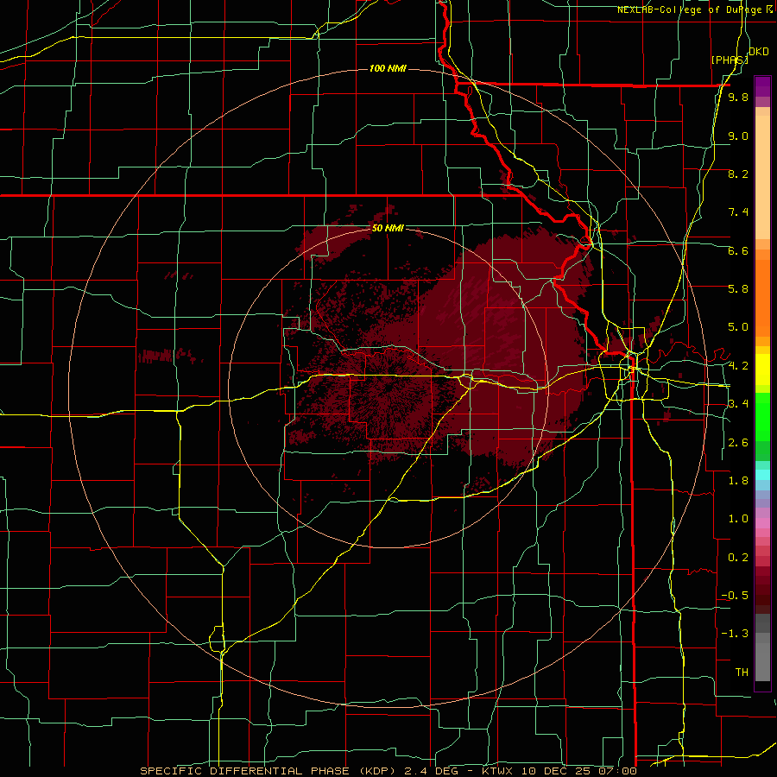Click the 50 NMI range ring label
777x777 pixels.
point(388,228)
